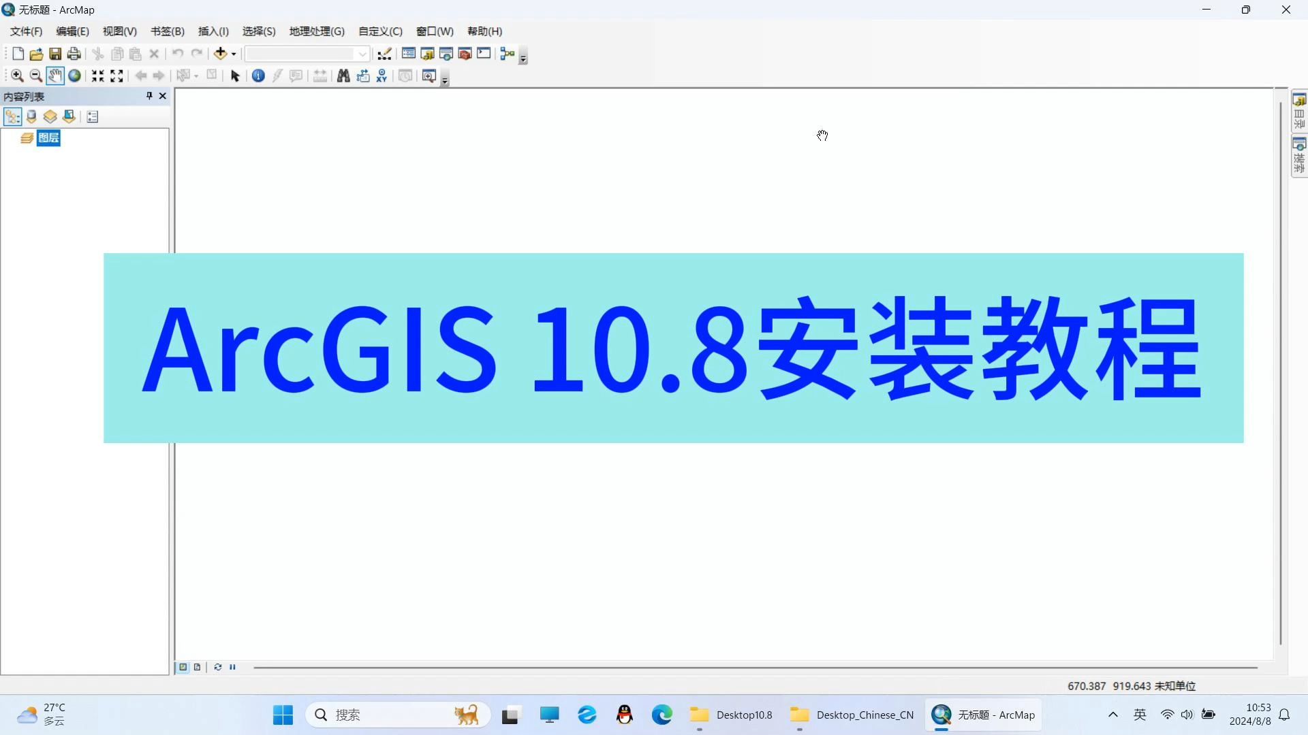Open the Add Data dropdown arrow
The width and height of the screenshot is (1308, 735).
[x=233, y=54]
